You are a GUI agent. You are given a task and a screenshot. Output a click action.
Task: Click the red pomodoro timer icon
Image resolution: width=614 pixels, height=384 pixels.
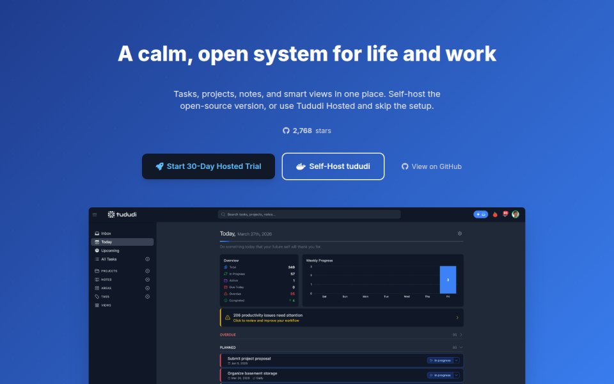tap(495, 214)
